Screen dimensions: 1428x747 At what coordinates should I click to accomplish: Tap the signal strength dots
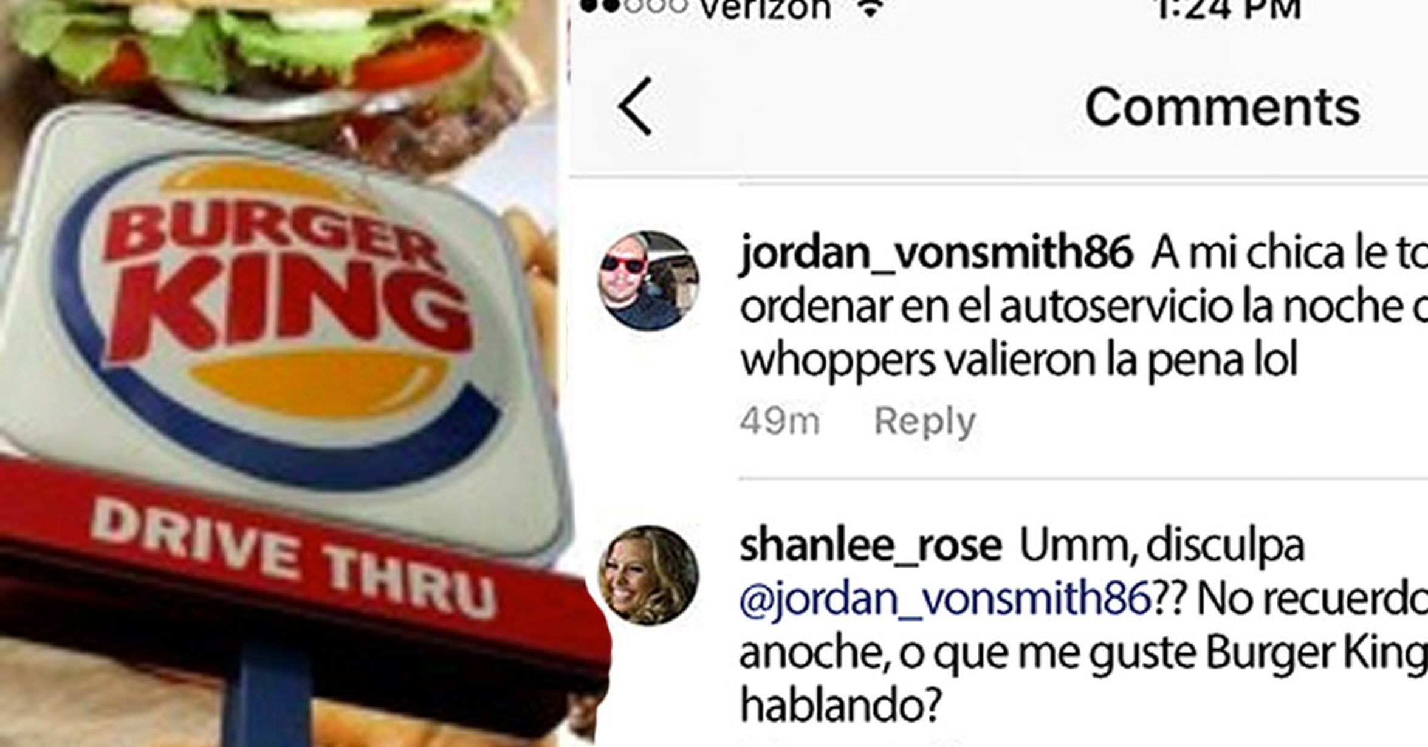point(634,6)
